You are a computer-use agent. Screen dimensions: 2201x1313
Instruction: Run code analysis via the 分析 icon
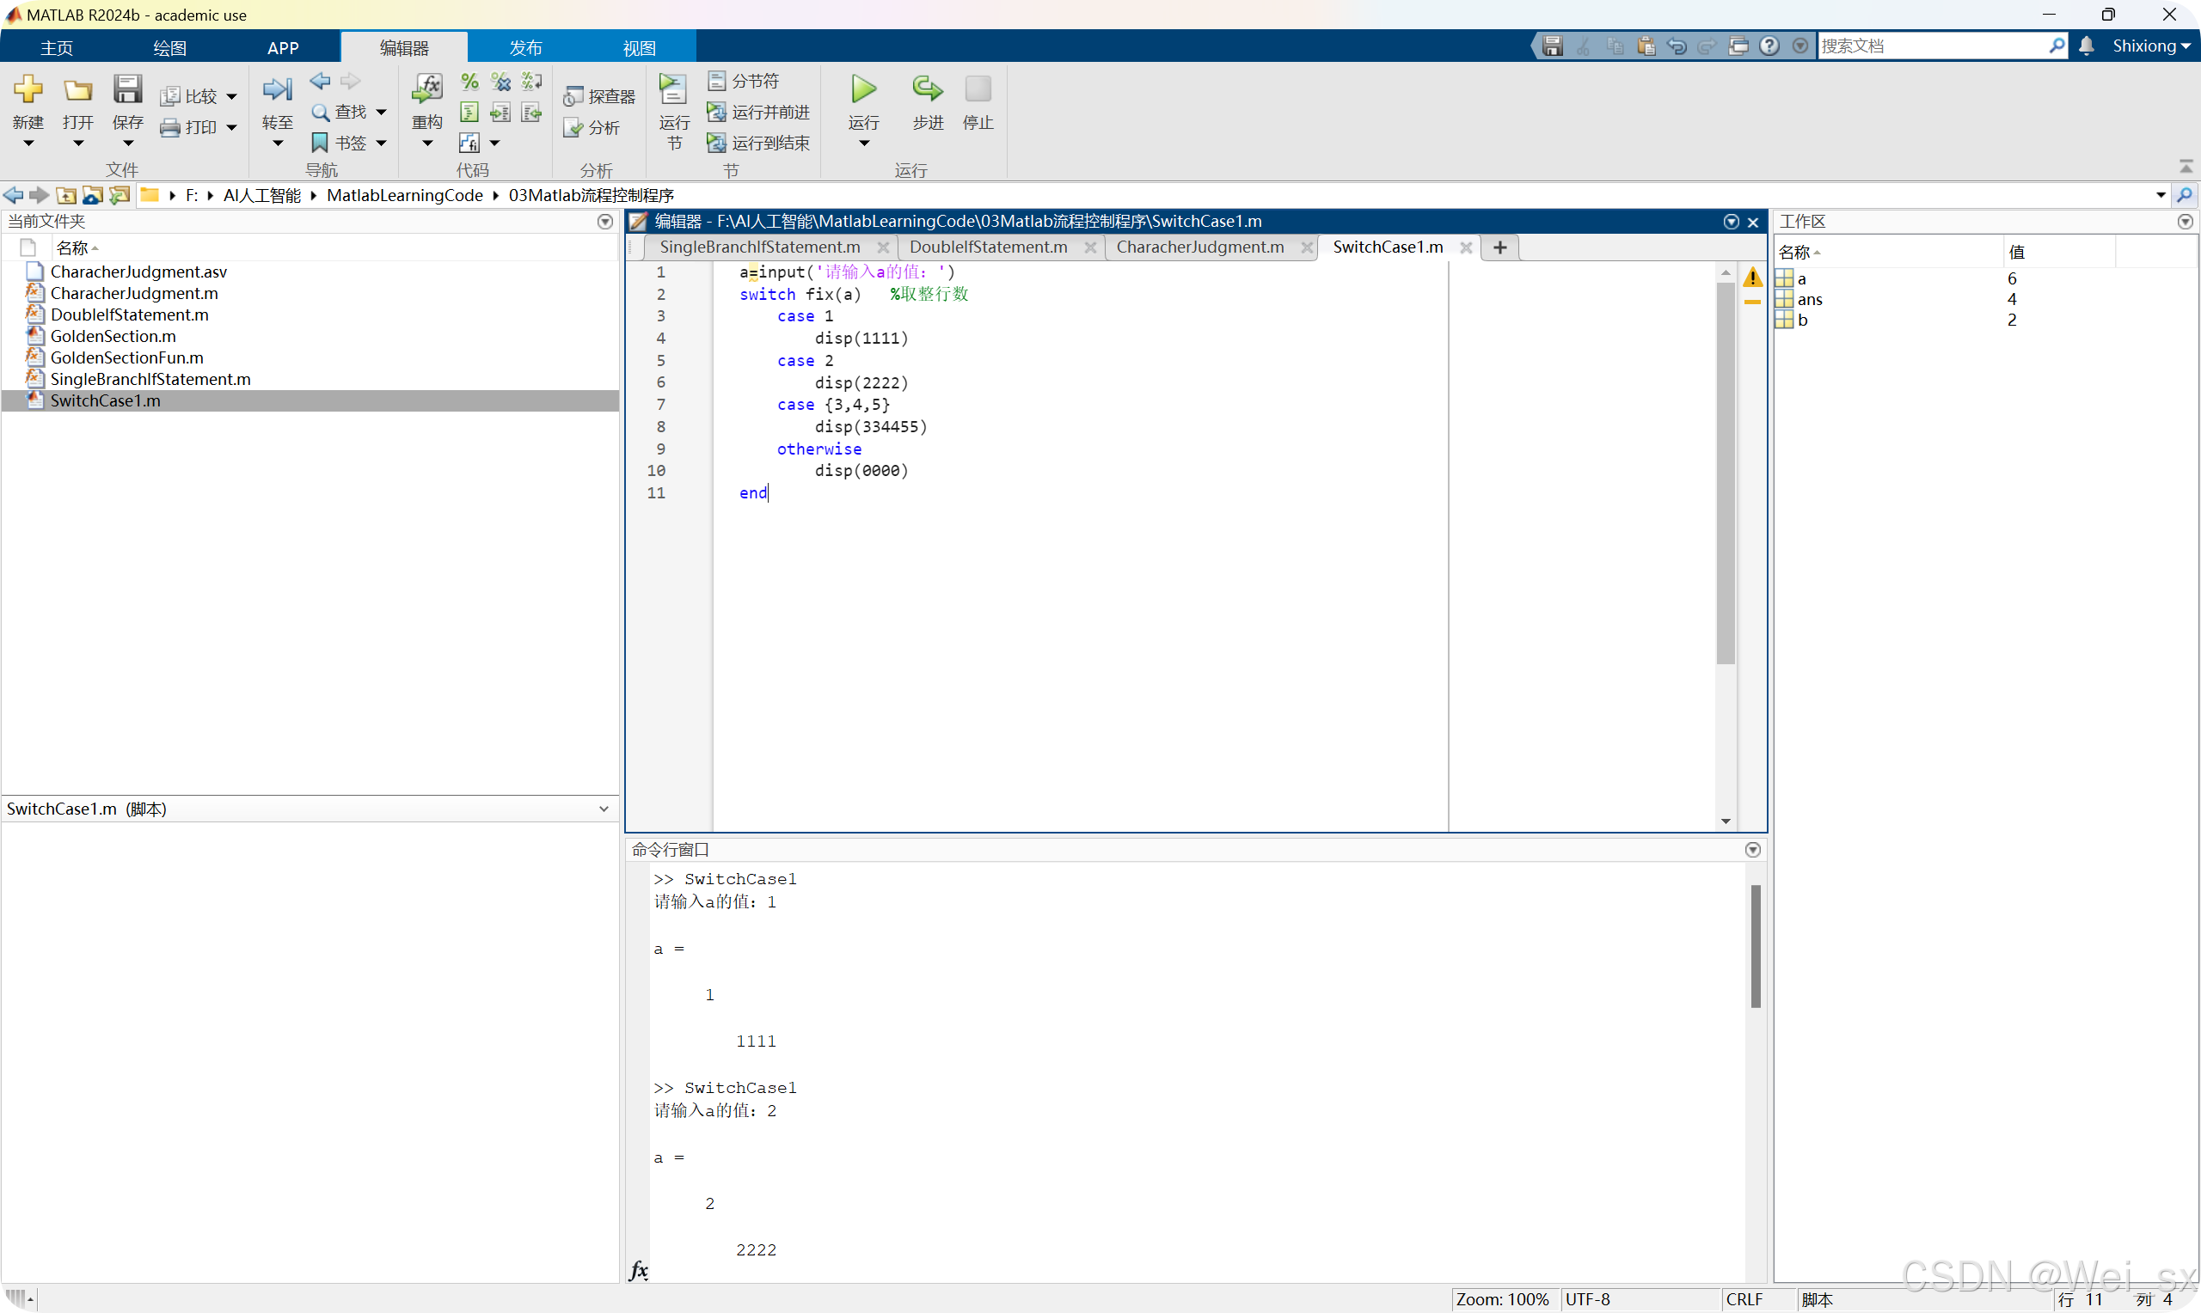(594, 127)
